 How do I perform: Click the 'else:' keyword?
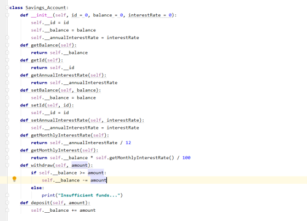(37, 188)
